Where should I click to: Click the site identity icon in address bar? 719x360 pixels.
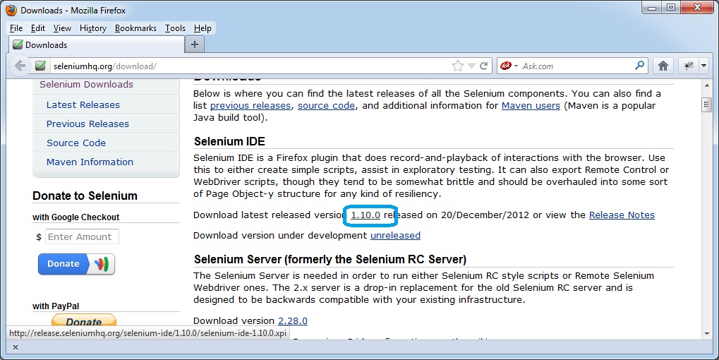pos(40,66)
